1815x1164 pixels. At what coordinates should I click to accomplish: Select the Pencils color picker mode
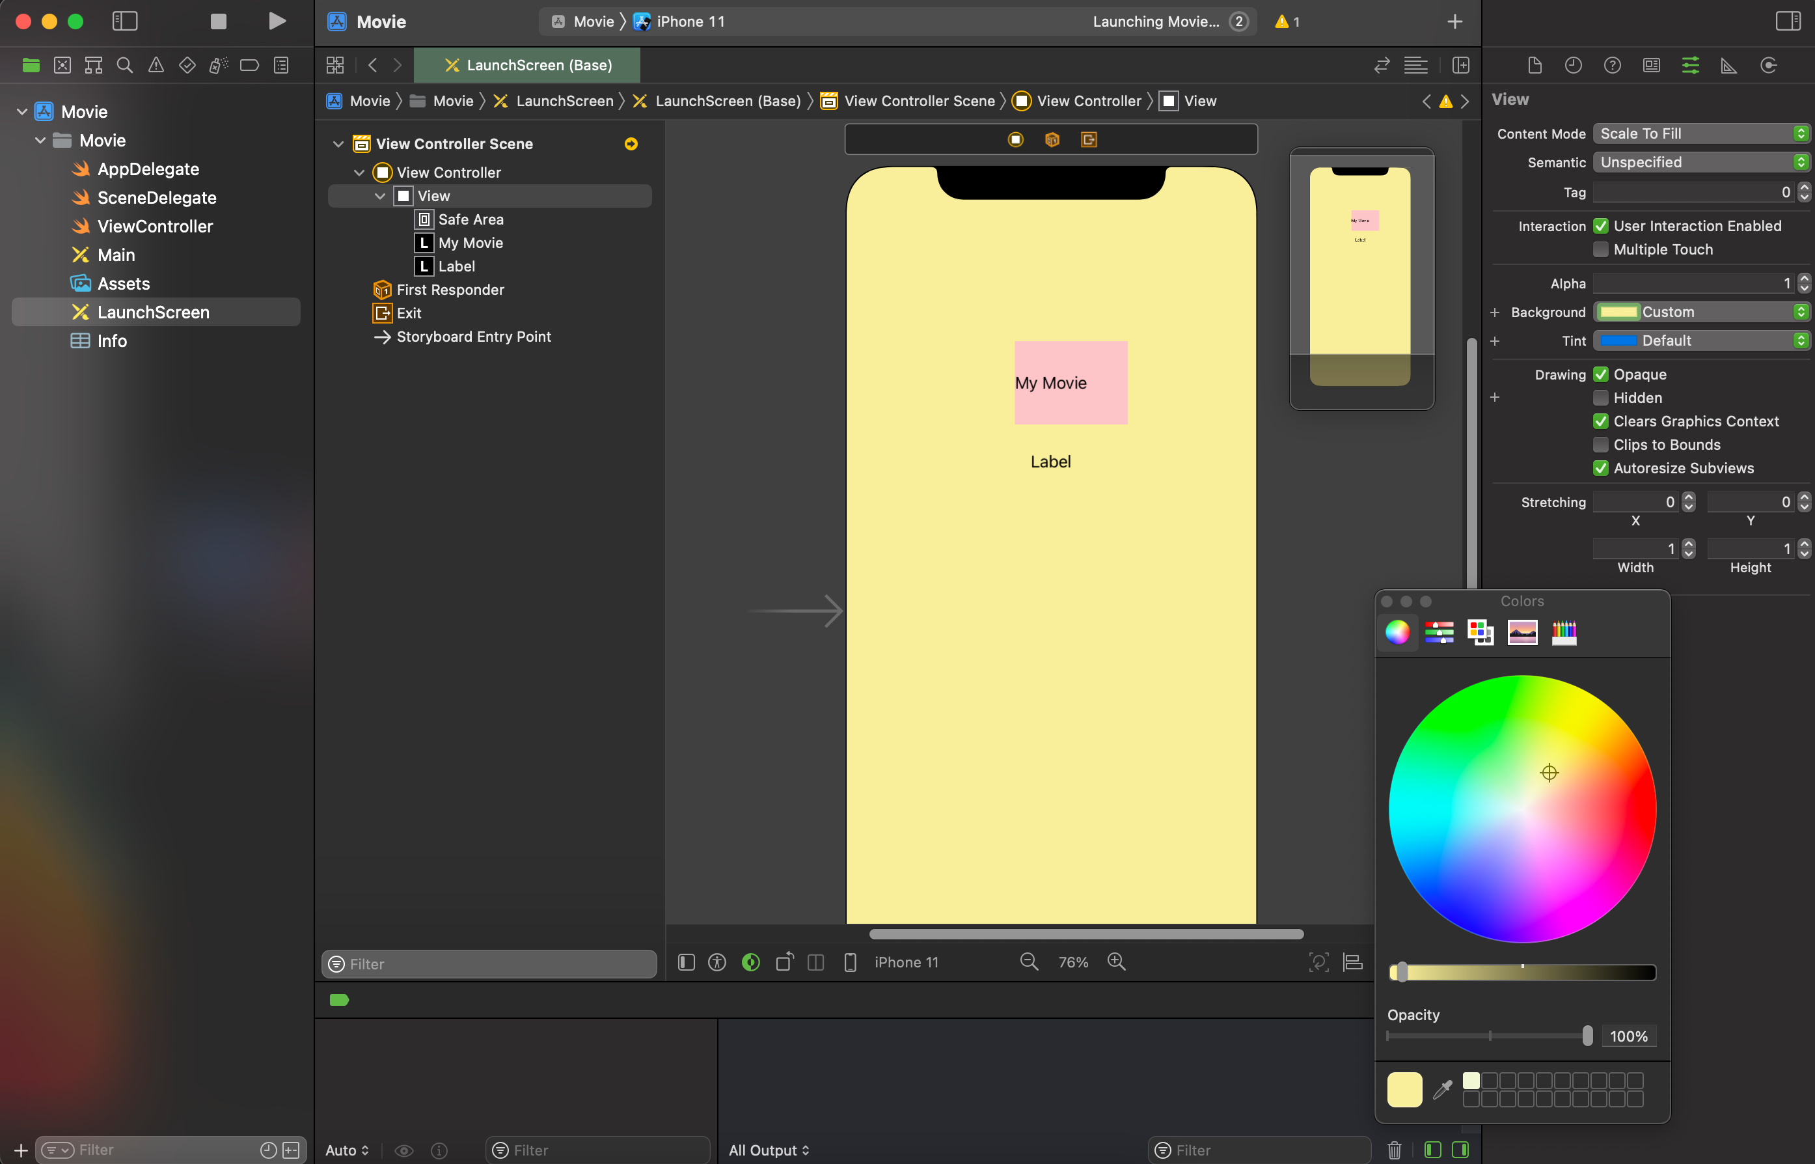(x=1563, y=632)
